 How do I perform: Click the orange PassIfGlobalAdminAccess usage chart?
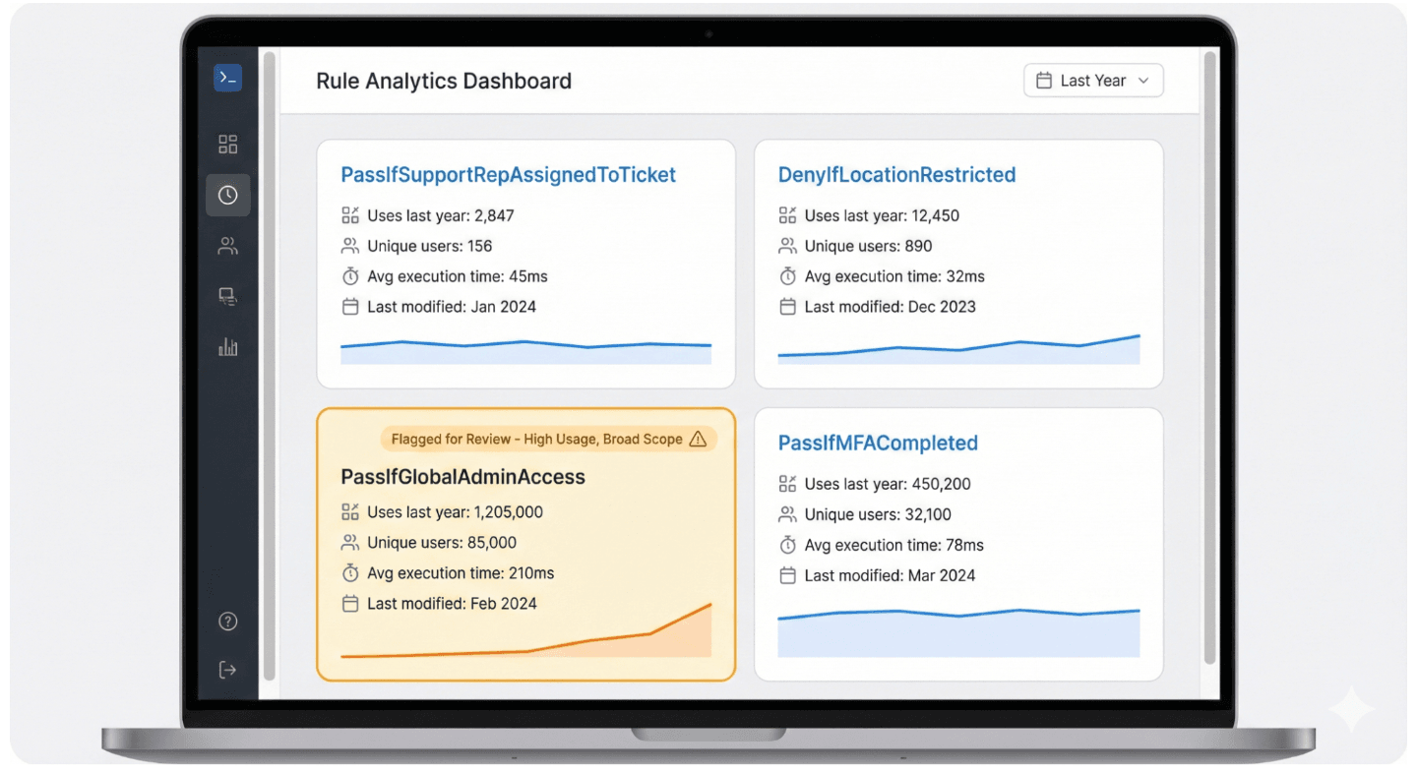coord(525,629)
